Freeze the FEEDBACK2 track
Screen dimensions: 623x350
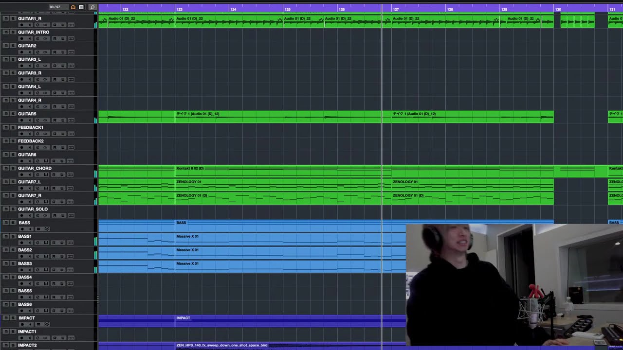pyautogui.click(x=45, y=147)
